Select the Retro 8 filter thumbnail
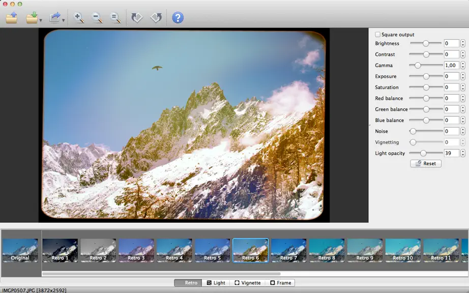The height and width of the screenshot is (293, 469). (327, 250)
